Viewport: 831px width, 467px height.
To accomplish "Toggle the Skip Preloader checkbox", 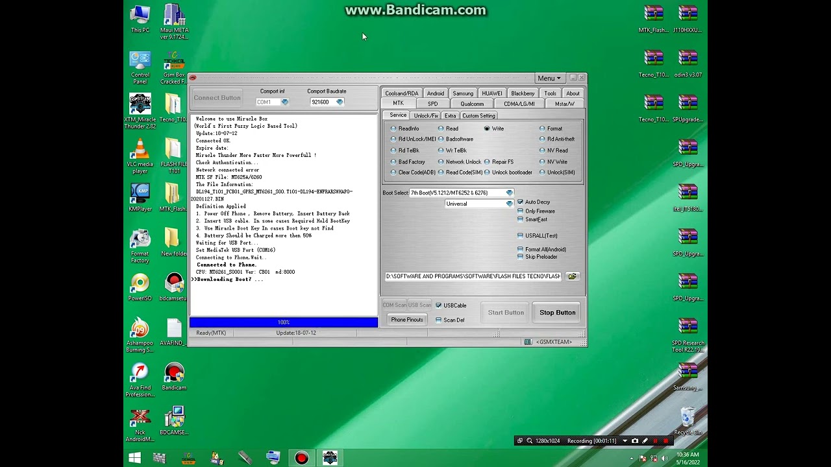I will tap(538, 257).
